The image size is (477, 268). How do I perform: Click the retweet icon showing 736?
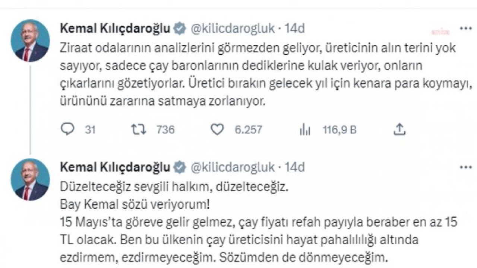[x=139, y=129]
